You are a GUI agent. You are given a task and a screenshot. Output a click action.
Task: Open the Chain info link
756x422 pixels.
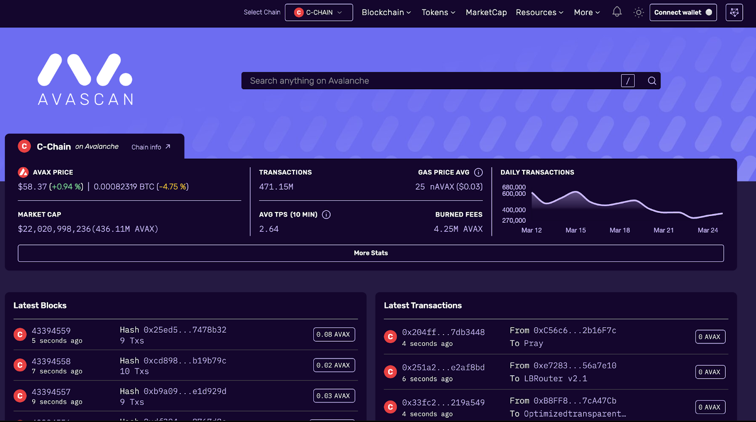tap(151, 147)
